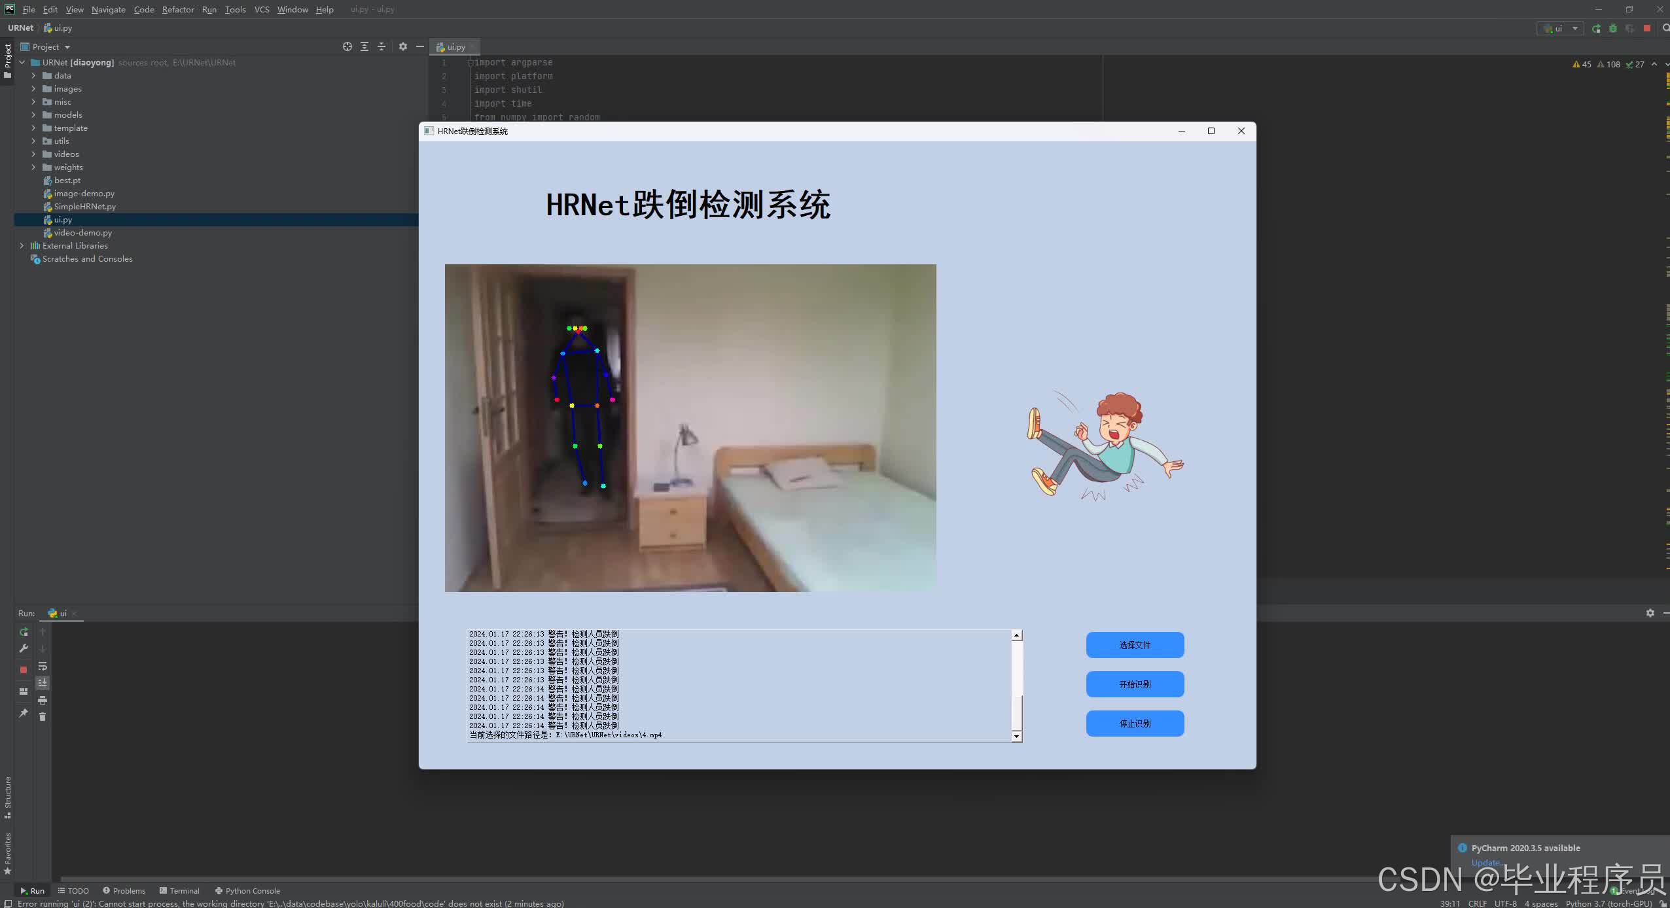Click the Rerun icon in Run panel
This screenshot has height=908, width=1670.
24,632
